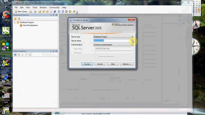Click the grayed-out Save icon in toolbar
Screen dimensions: 205x115
tap(51, 11)
